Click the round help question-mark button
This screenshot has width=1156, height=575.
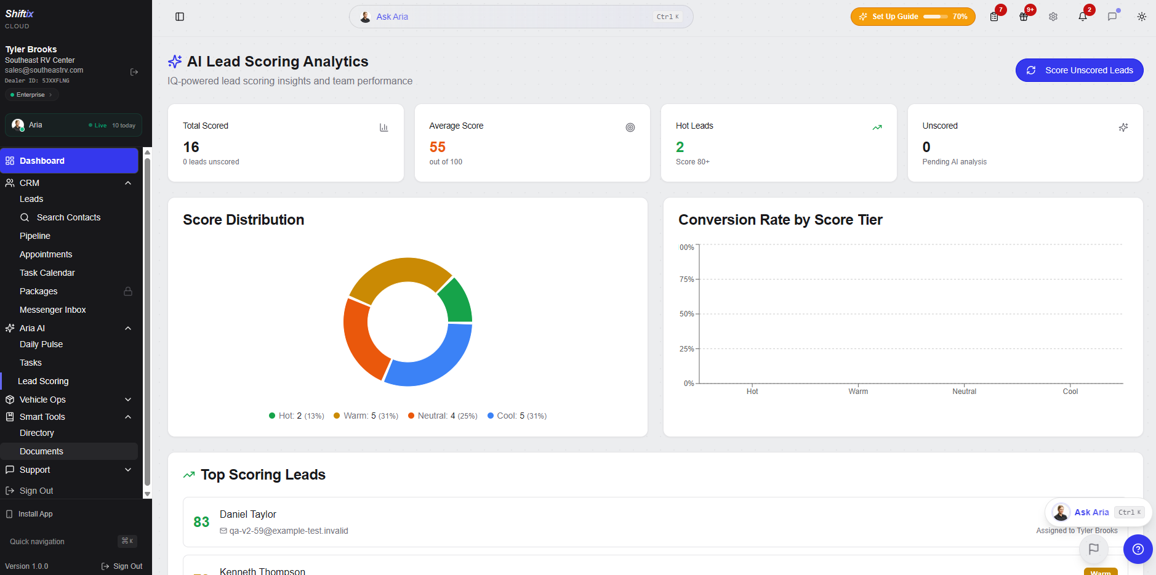[x=1138, y=549]
